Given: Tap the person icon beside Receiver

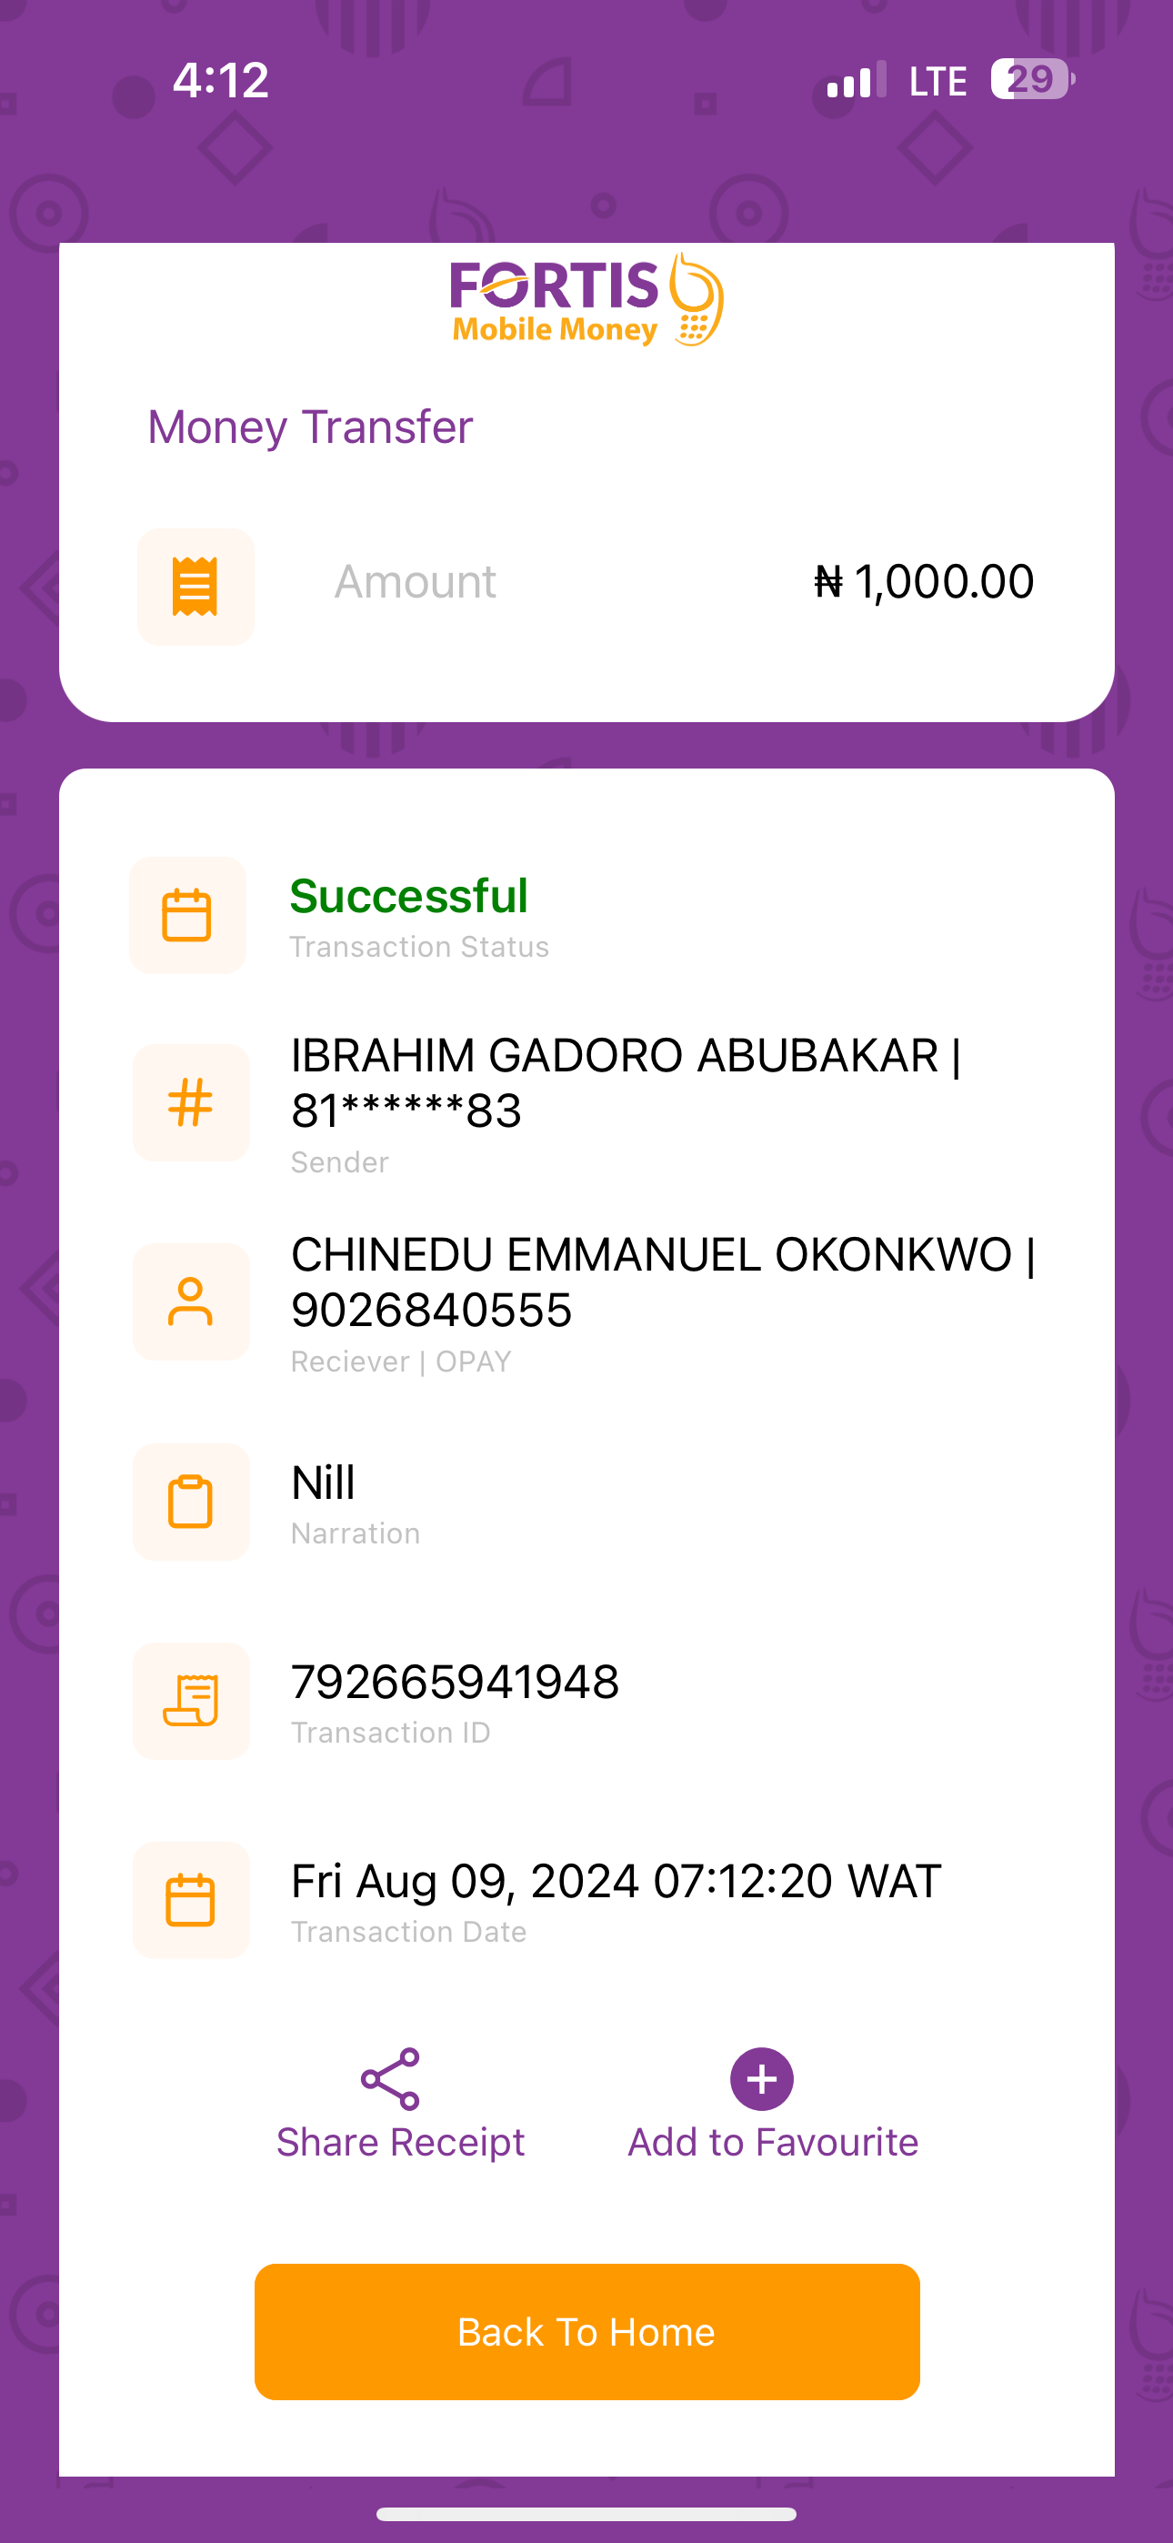Looking at the screenshot, I should (x=191, y=1302).
